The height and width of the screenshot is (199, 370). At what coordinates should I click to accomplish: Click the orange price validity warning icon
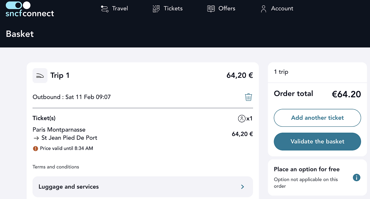(35, 149)
